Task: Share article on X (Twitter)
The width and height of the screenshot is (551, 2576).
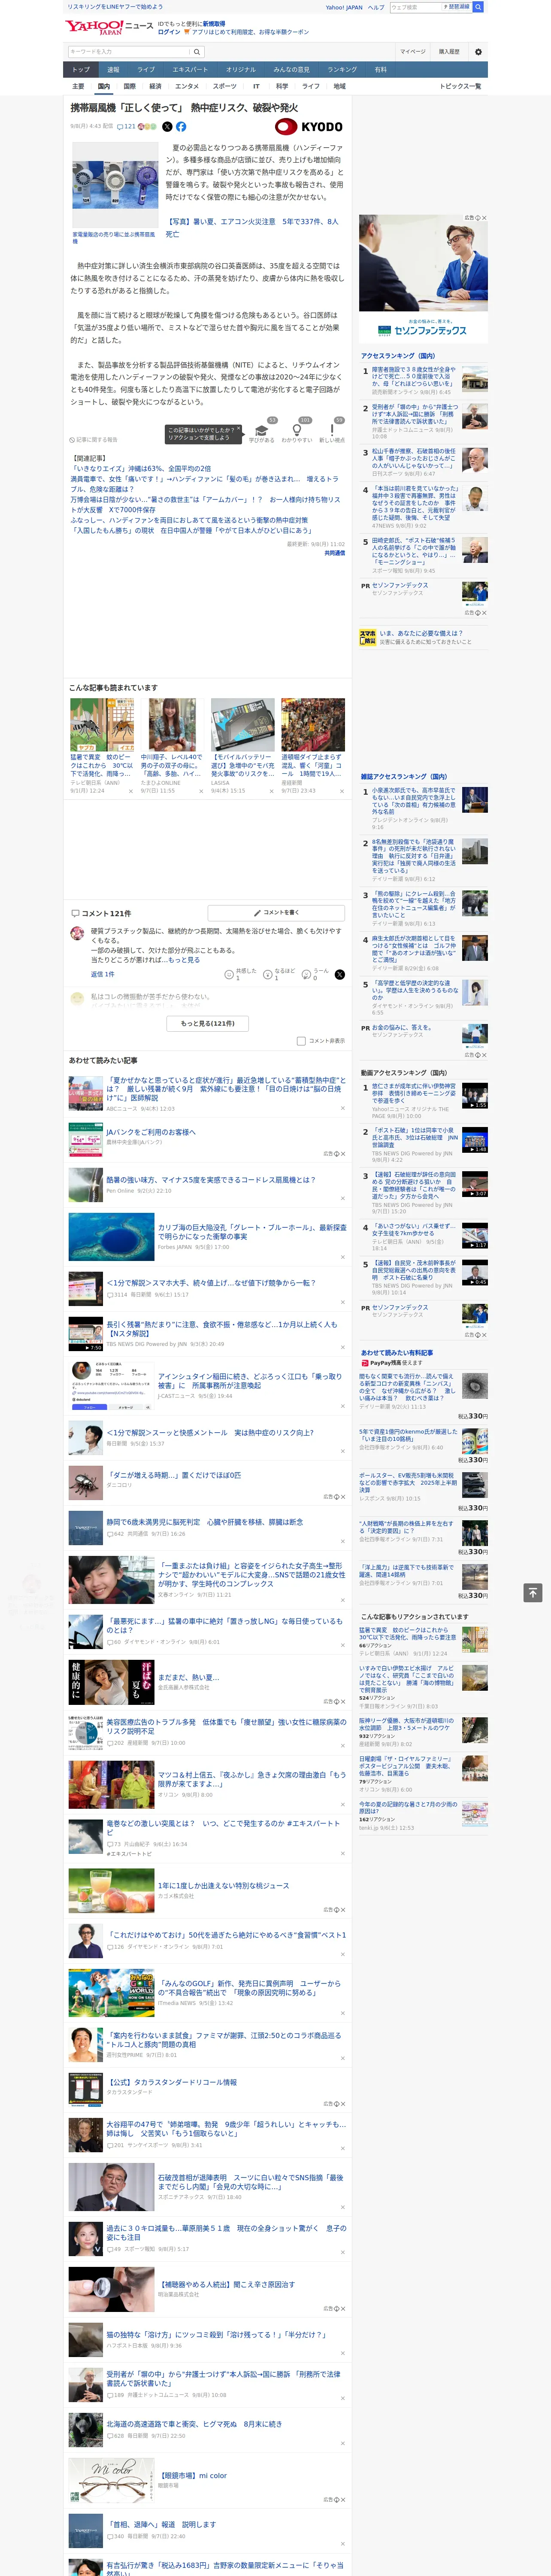Action: coord(167,127)
